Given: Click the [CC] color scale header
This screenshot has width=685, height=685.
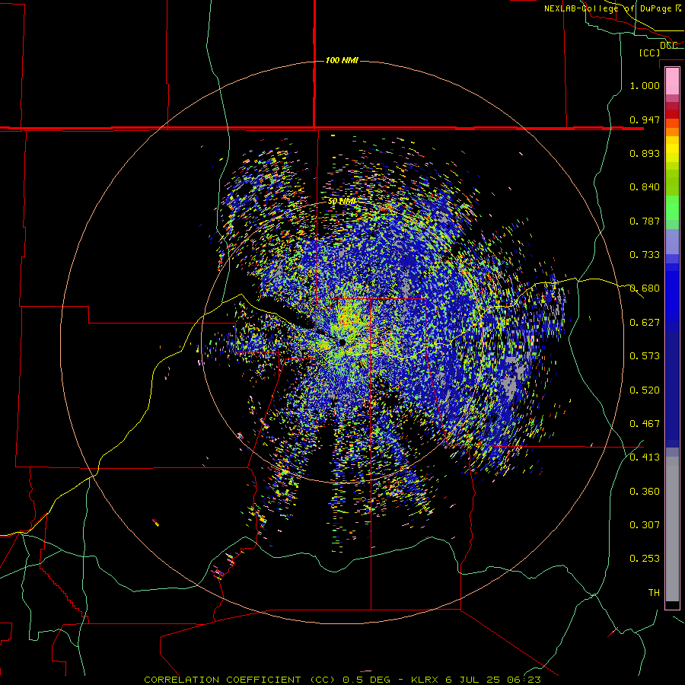Looking at the screenshot, I should [649, 53].
